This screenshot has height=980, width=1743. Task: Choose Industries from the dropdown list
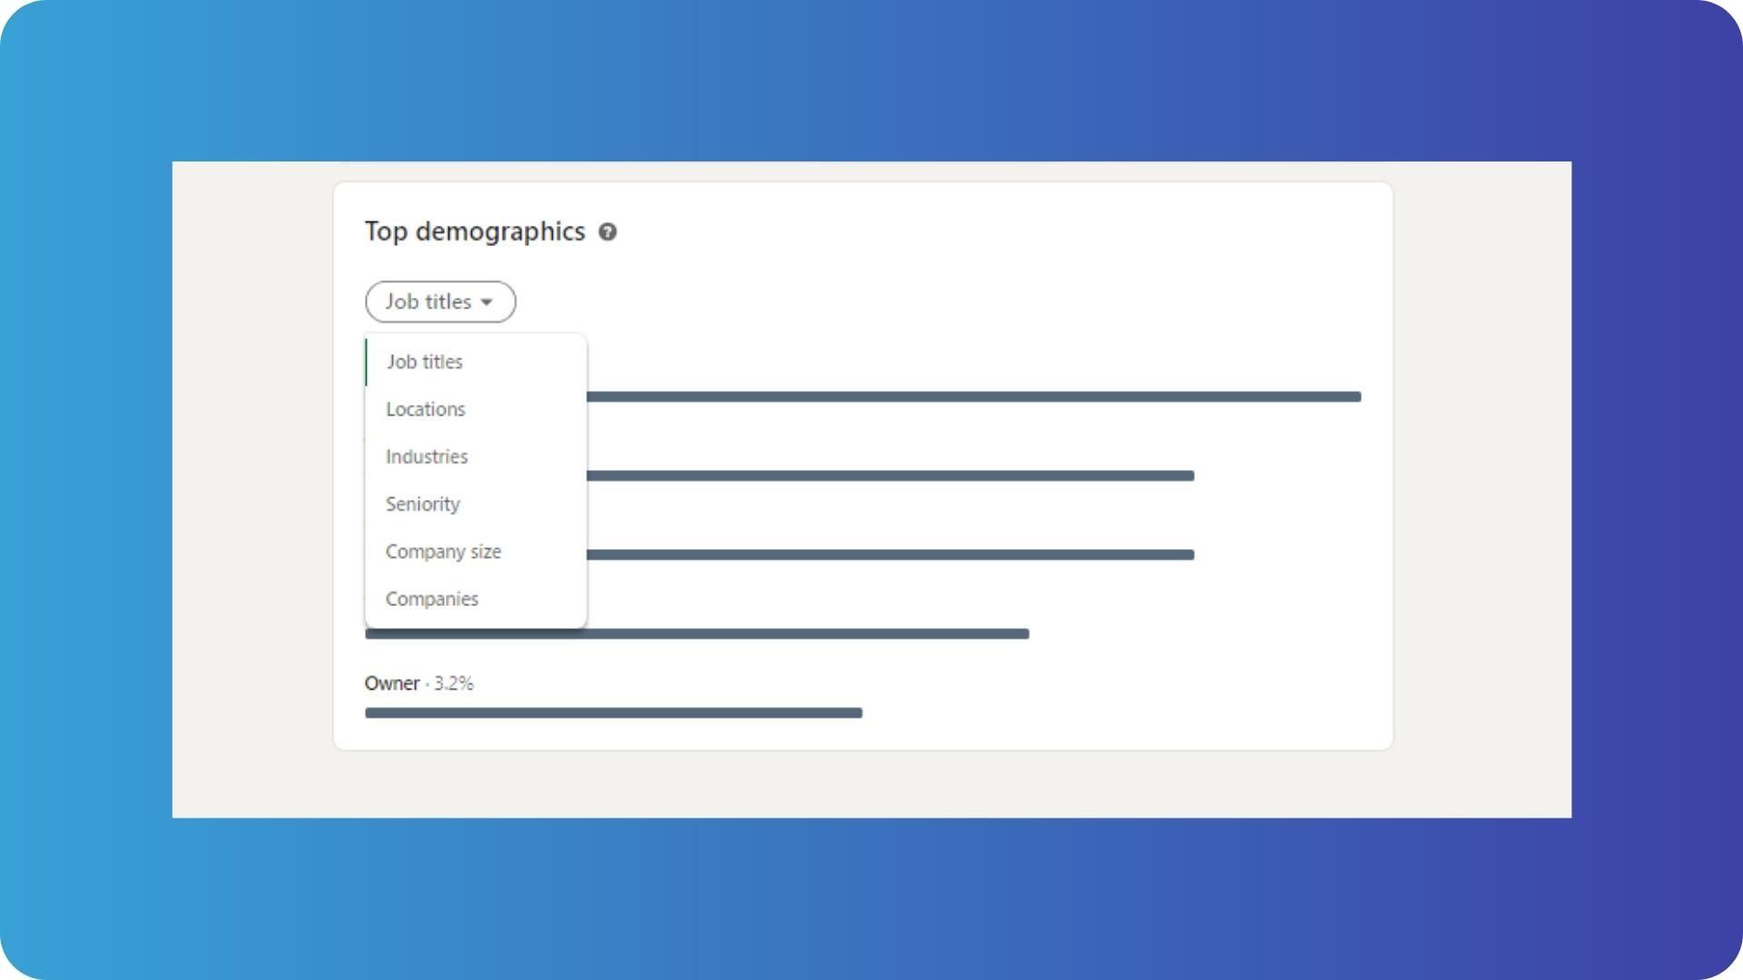(476, 456)
